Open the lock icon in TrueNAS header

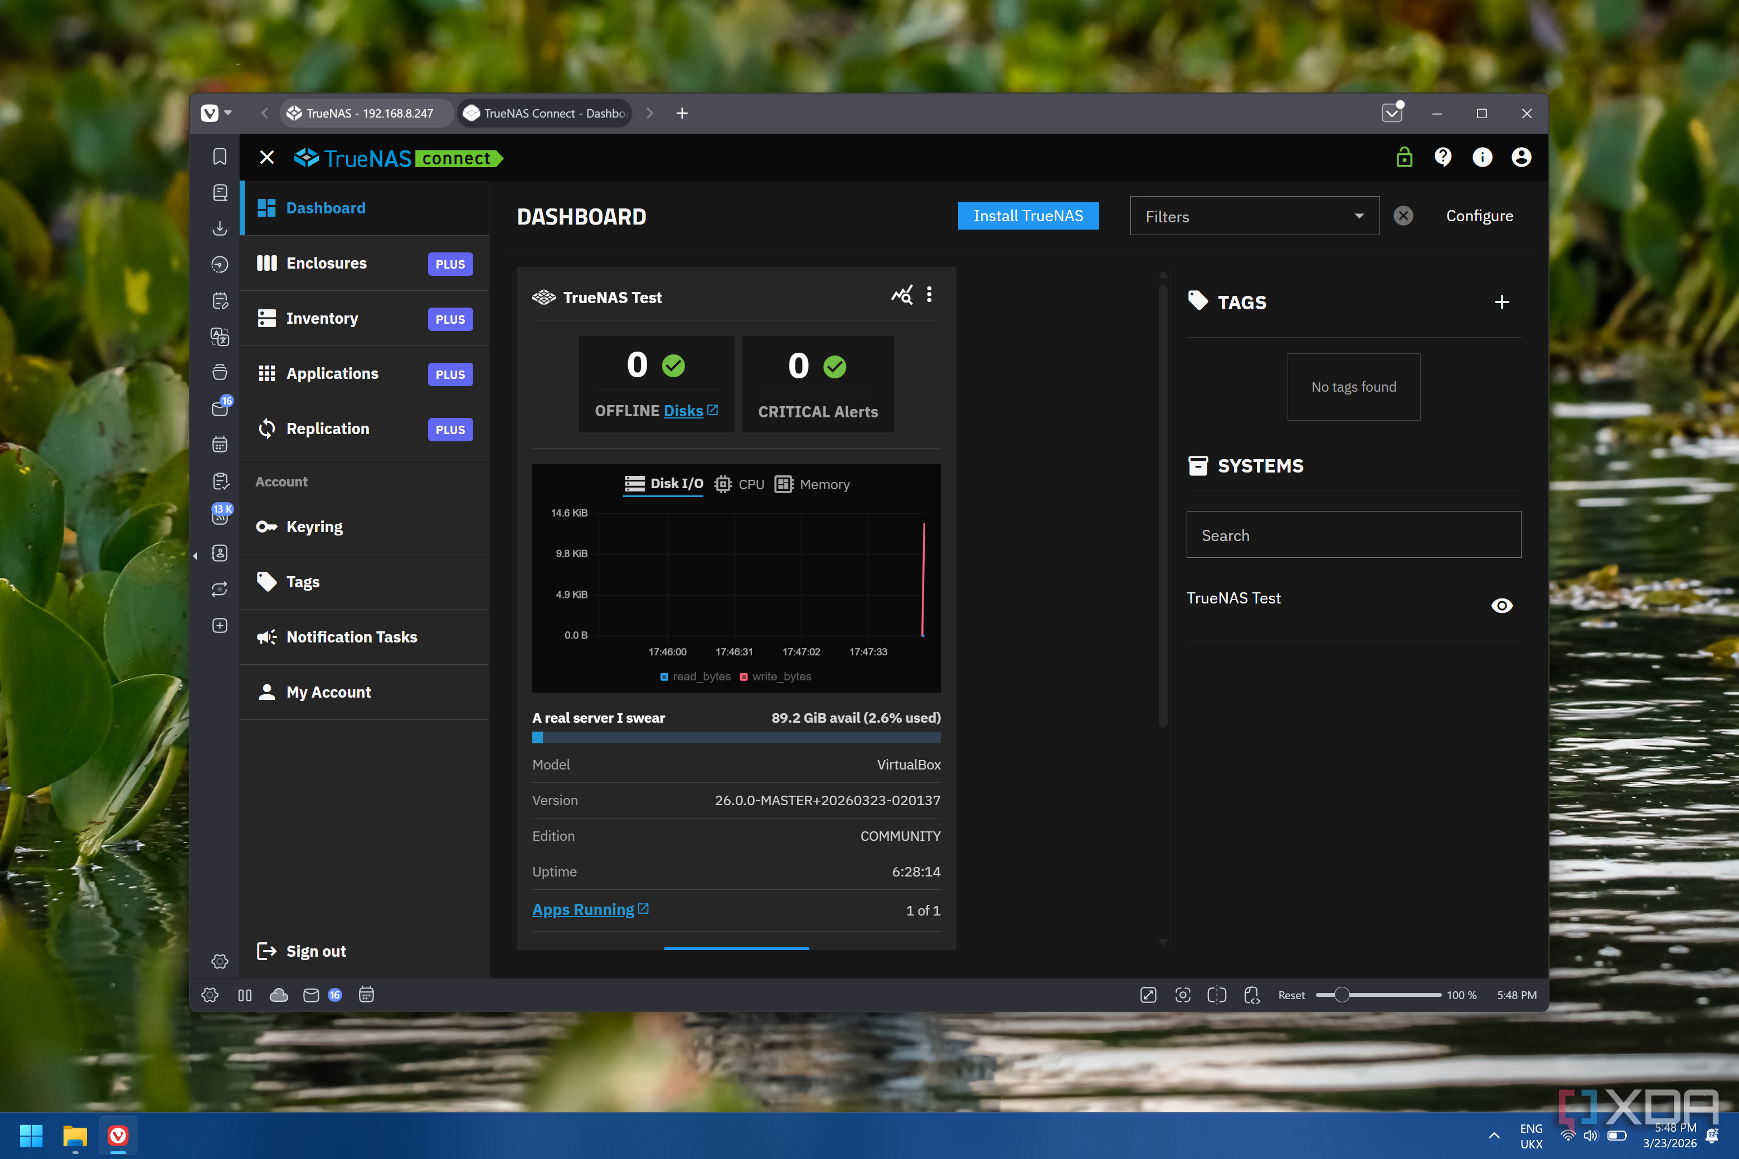click(1404, 158)
